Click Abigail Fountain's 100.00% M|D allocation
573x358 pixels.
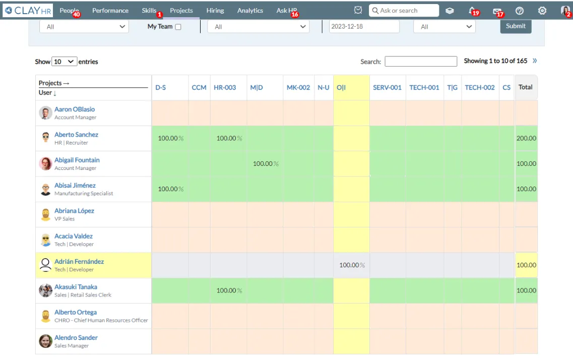click(x=266, y=164)
